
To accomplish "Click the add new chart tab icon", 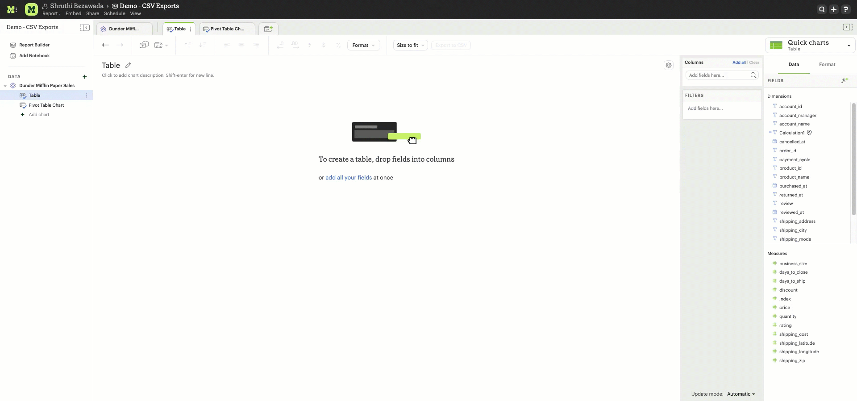I will pos(268,29).
